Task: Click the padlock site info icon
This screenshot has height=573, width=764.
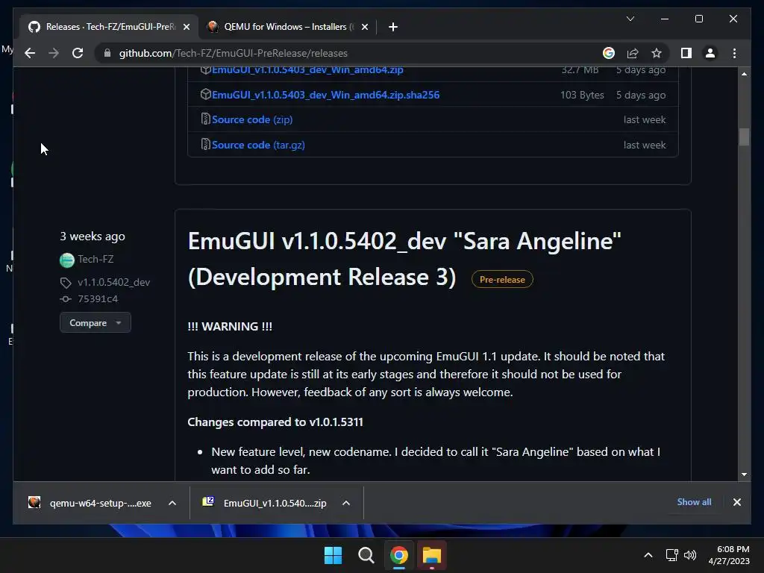Action: tap(107, 53)
